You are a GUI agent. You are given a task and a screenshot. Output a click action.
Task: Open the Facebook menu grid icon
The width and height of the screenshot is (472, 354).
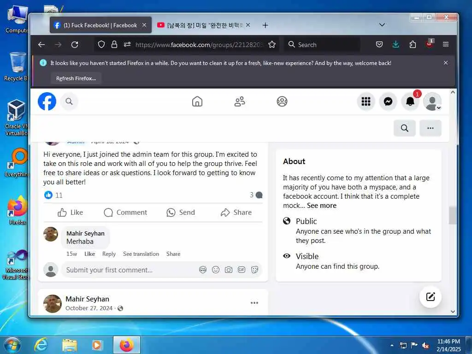(x=366, y=101)
